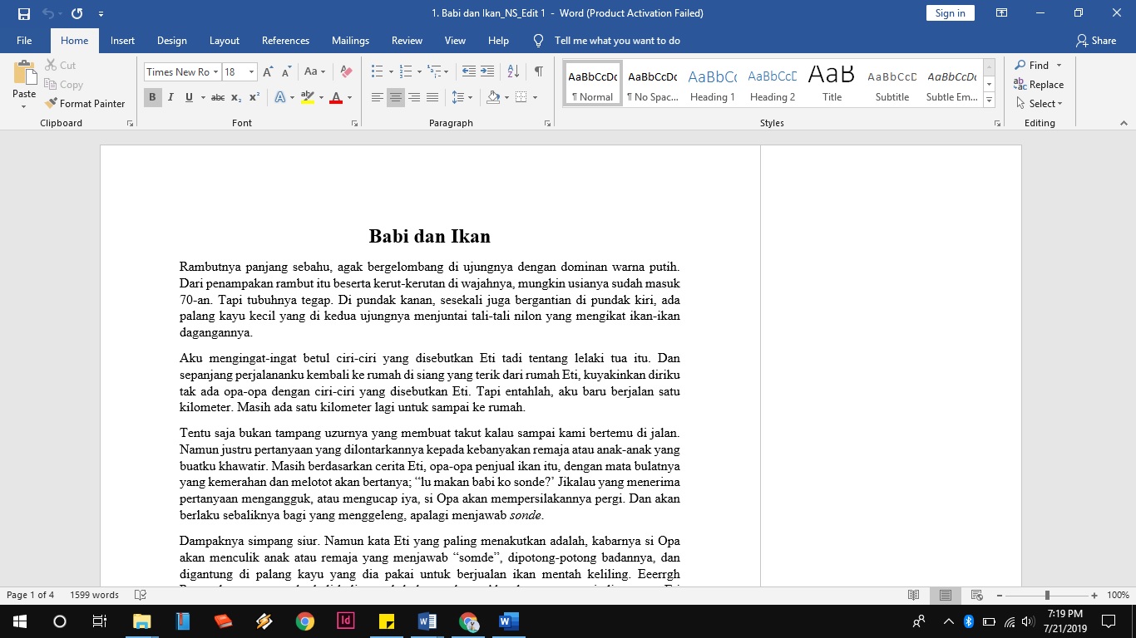Viewport: 1136px width, 638px height.
Task: Click the Format Painter brush icon
Action: coord(51,104)
